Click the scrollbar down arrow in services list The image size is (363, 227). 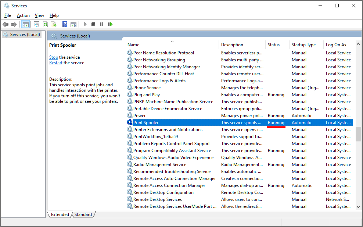359,207
